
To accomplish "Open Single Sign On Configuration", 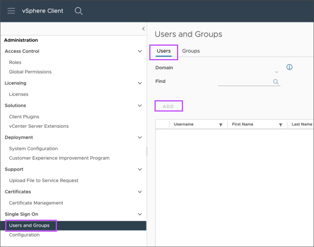I will (x=24, y=235).
